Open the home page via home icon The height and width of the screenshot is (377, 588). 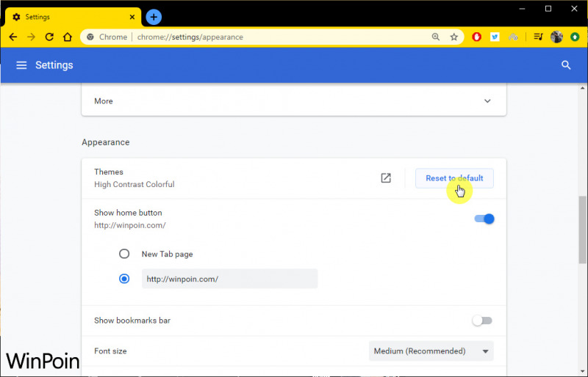point(68,37)
